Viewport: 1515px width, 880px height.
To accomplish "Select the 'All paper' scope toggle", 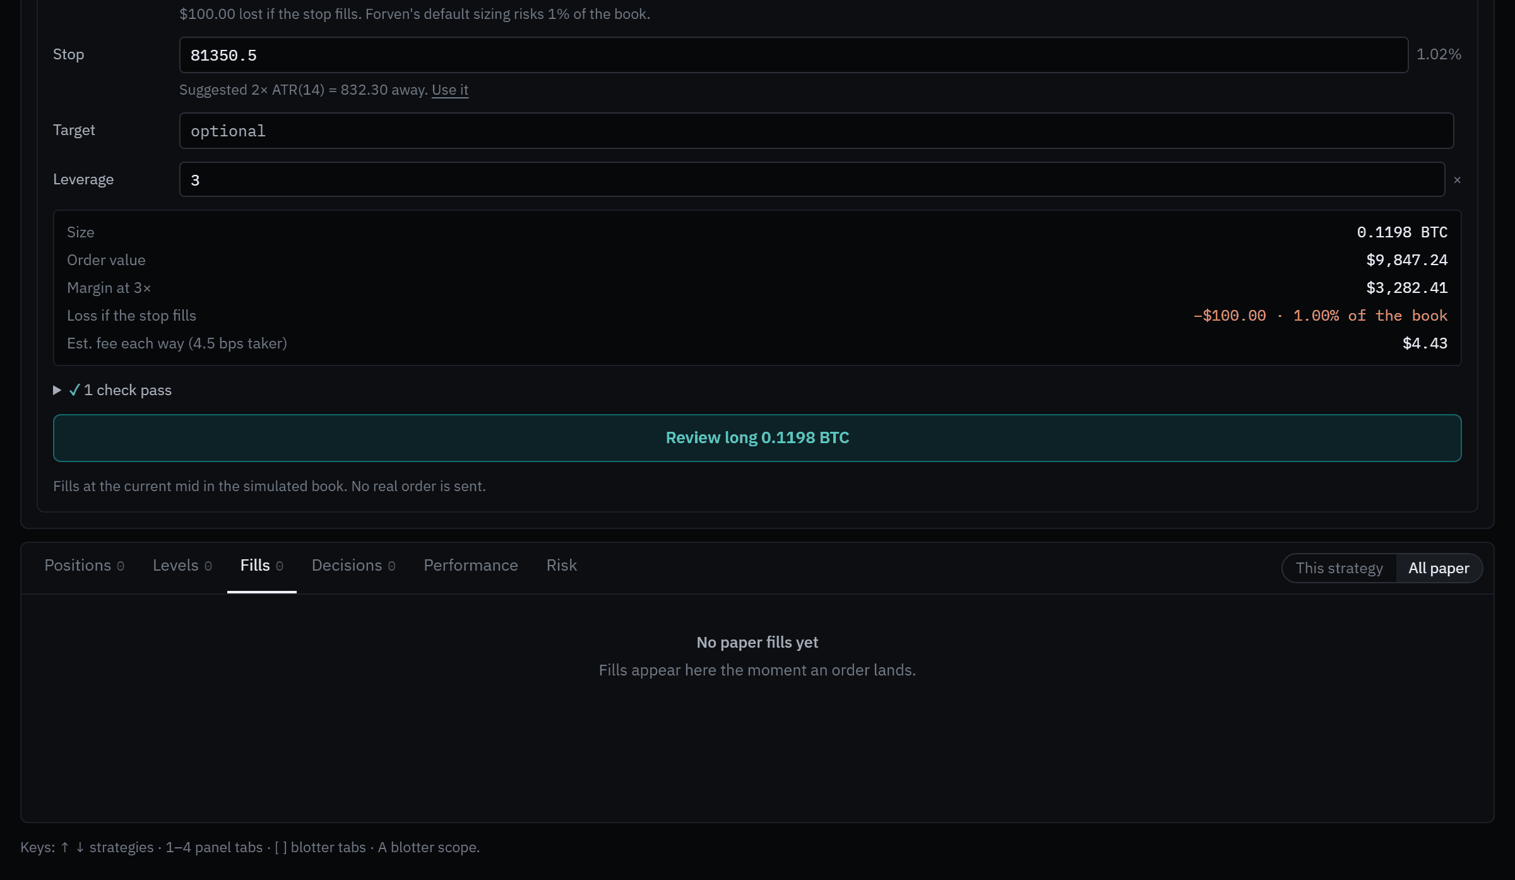I will (1439, 568).
